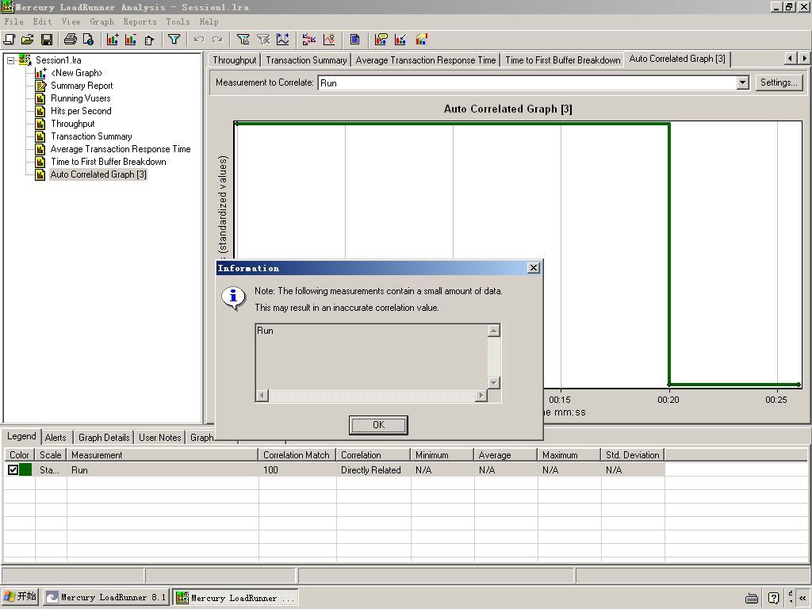This screenshot has width=812, height=609.
Task: Switch to Time to First Buffer Breakdown tab
Action: point(562,60)
